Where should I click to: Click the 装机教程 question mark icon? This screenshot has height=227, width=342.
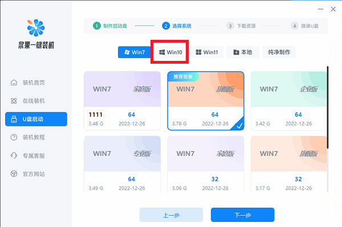(14, 137)
